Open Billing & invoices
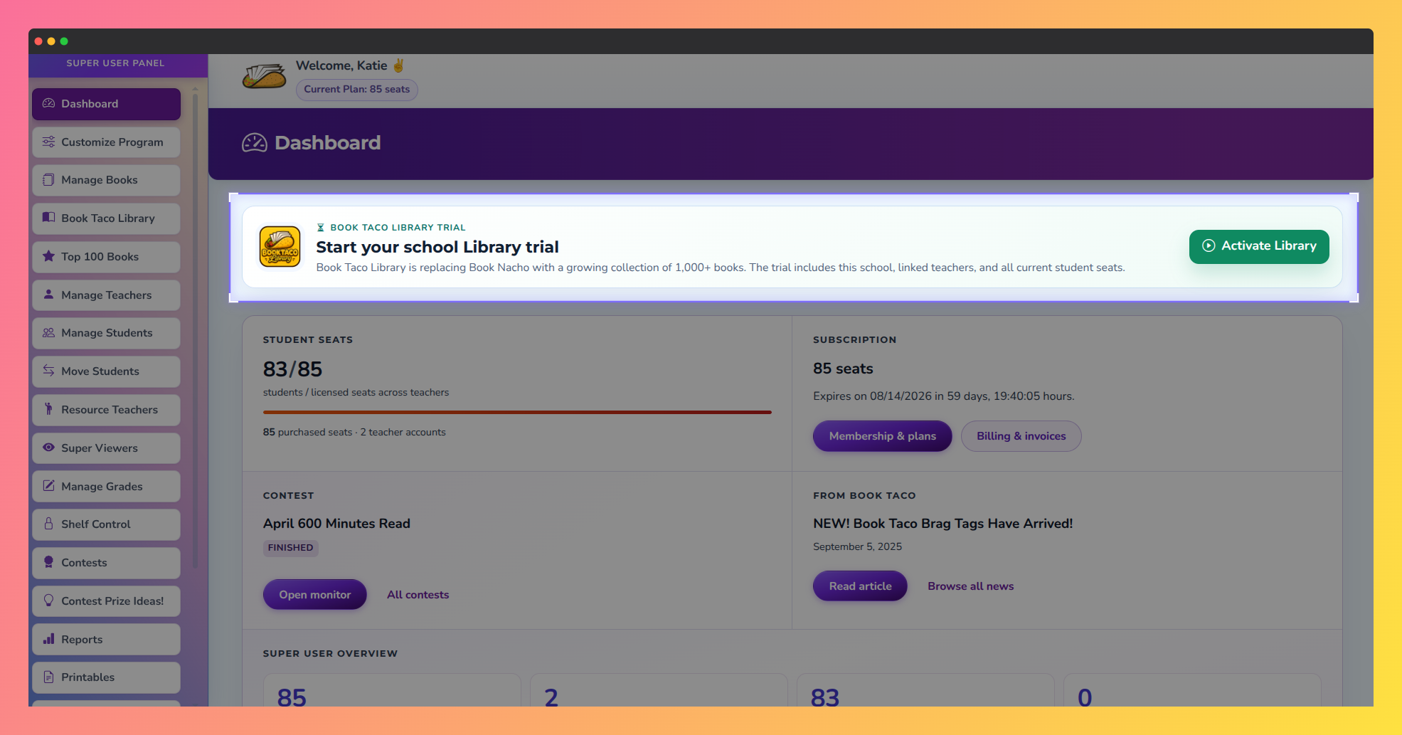The height and width of the screenshot is (735, 1402). 1021,436
